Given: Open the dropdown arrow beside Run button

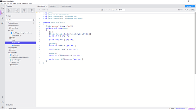Looking at the screenshot, I should point(194,6).
